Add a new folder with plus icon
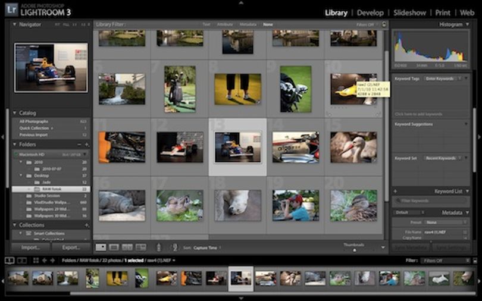 point(87,145)
